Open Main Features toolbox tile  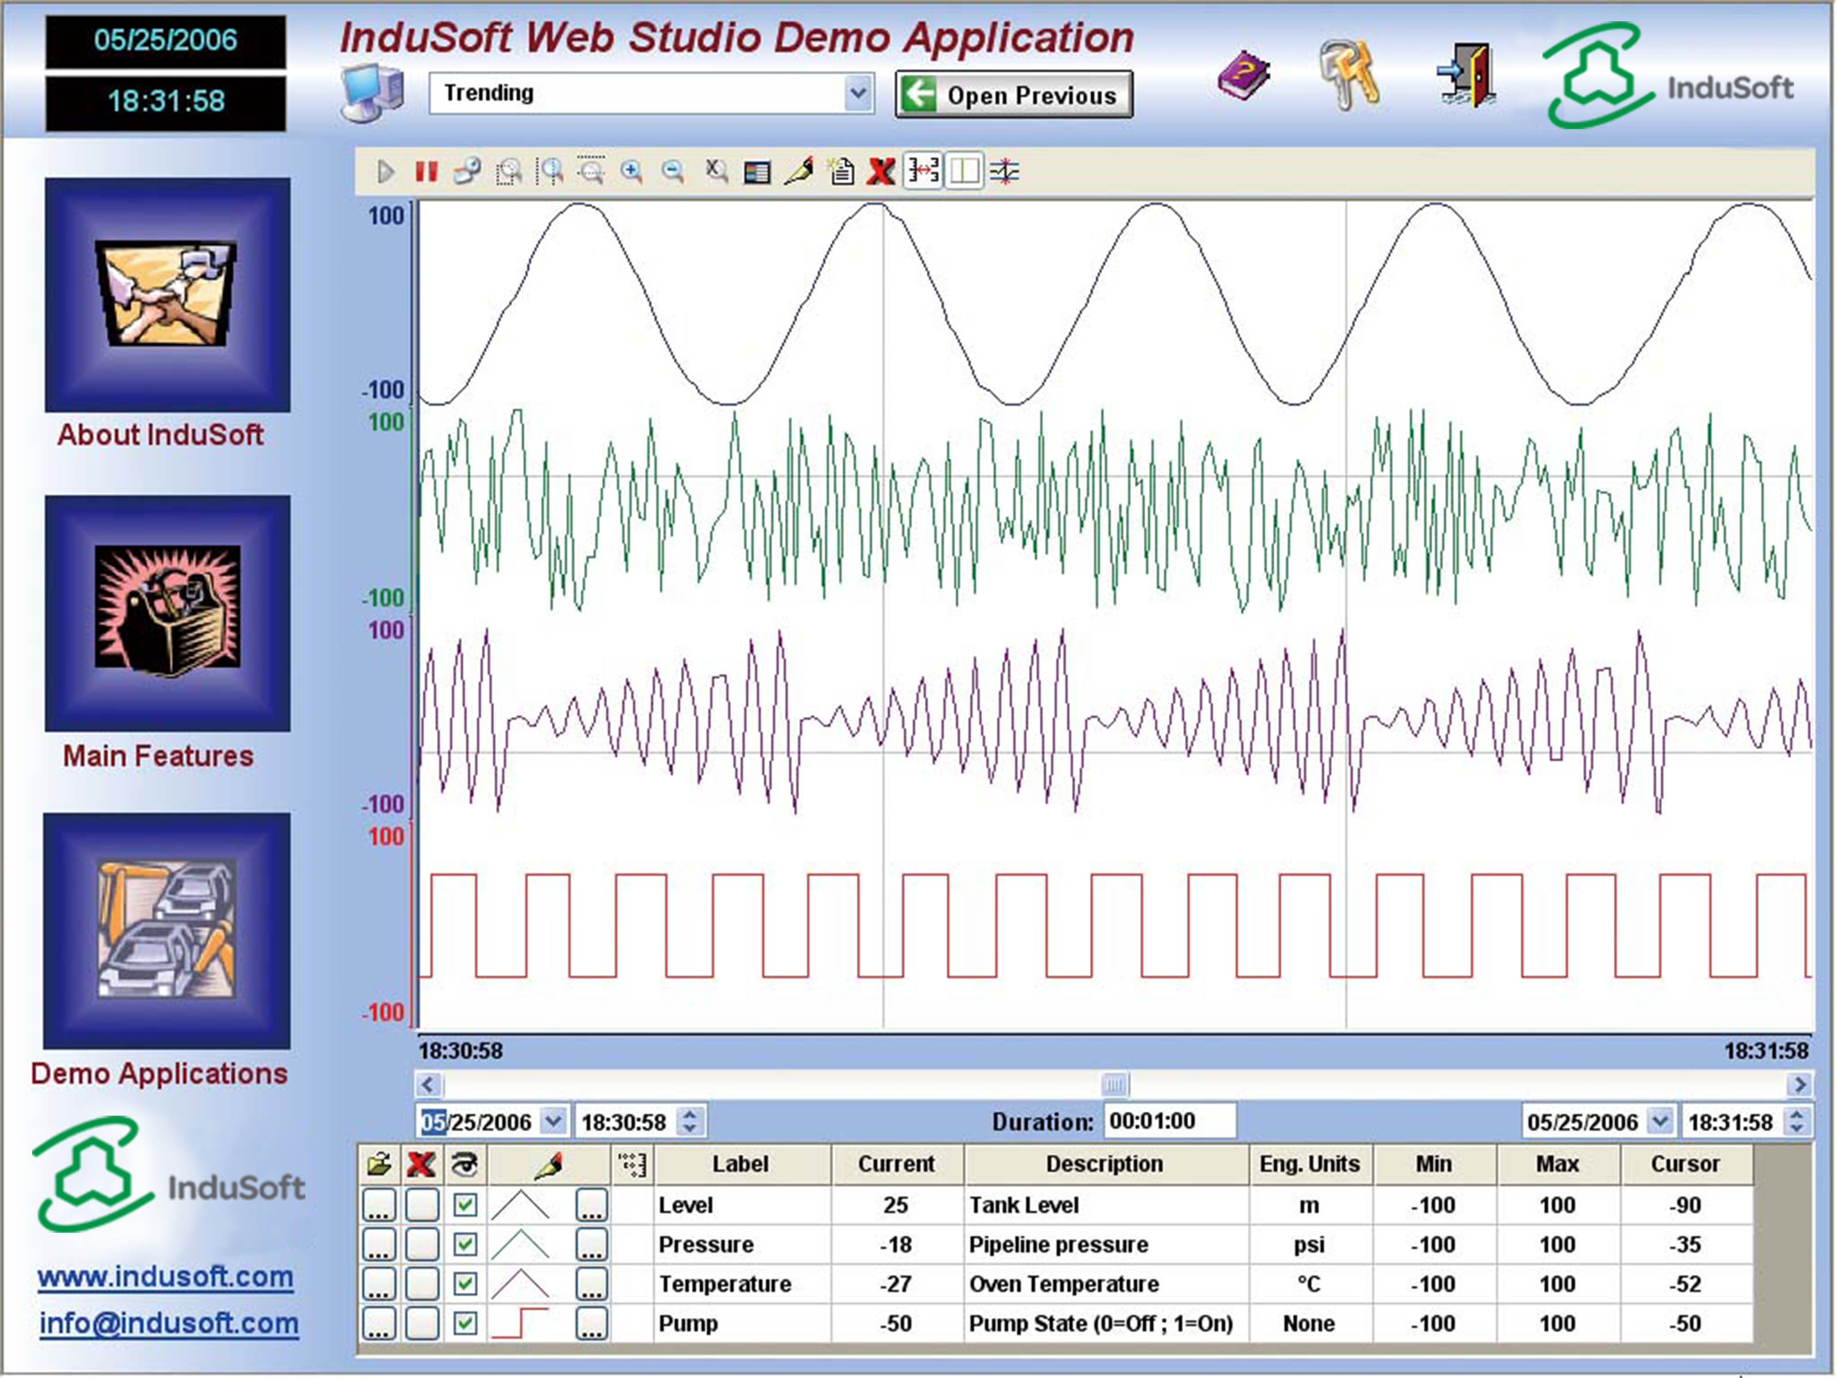168,613
